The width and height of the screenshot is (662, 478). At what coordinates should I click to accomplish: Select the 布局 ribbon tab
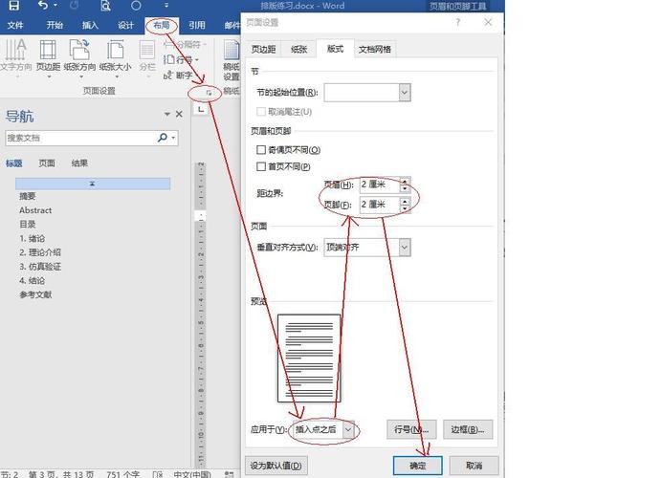click(162, 25)
